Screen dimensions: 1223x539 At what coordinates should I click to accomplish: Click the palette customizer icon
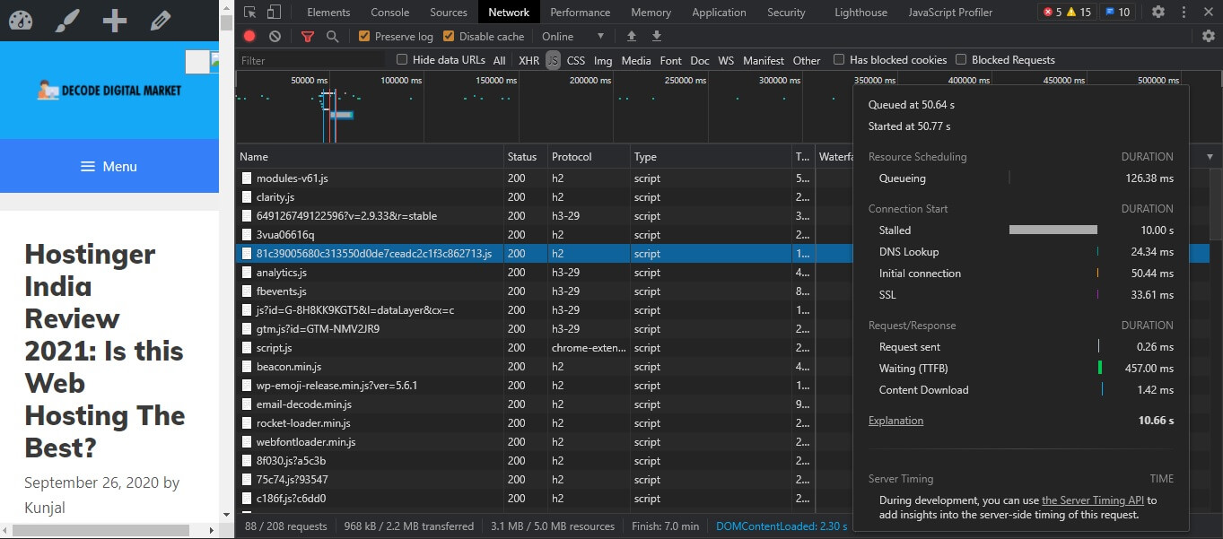click(20, 20)
